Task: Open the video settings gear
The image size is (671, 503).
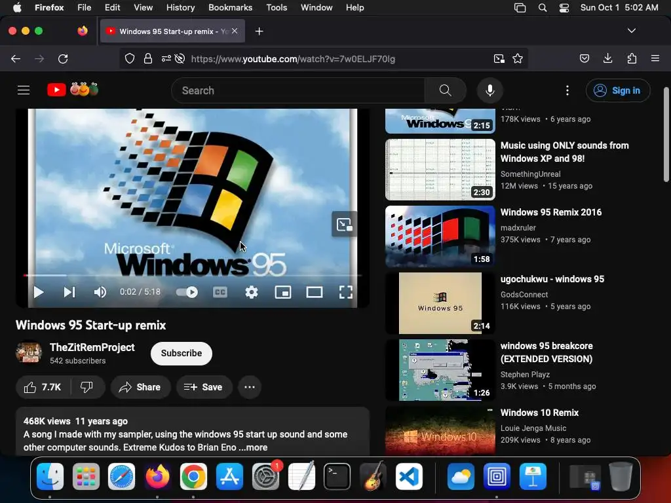Action: (x=252, y=292)
